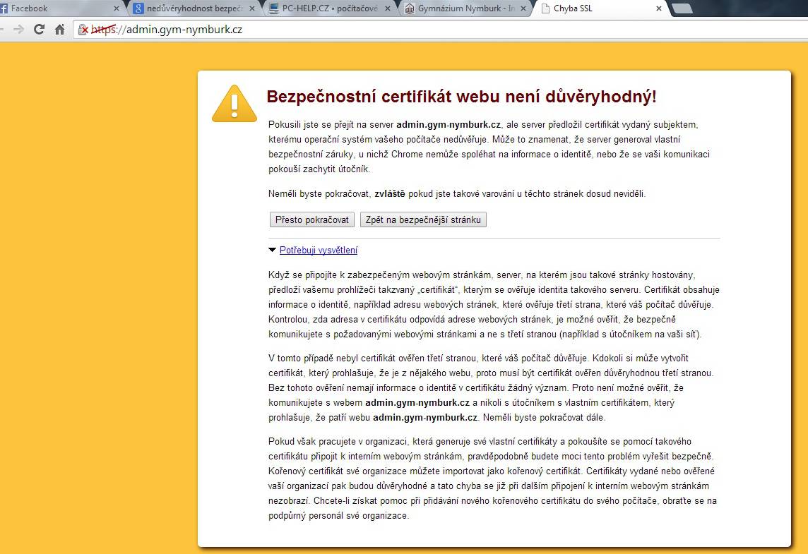
Task: Close the Facebook tab
Action: tap(116, 8)
